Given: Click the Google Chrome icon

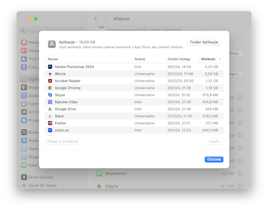Looking at the screenshot, I should [50, 88].
